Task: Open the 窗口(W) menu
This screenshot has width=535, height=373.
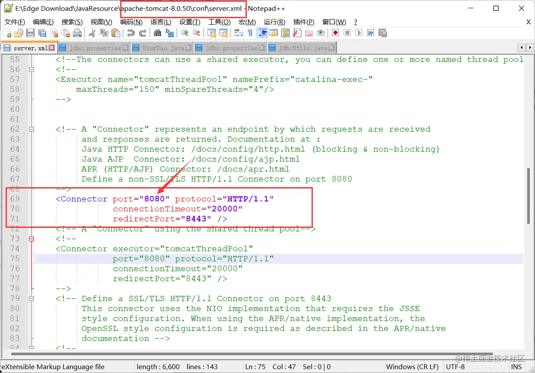Action: (334, 22)
